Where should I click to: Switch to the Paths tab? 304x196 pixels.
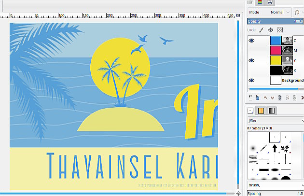tap(270, 2)
